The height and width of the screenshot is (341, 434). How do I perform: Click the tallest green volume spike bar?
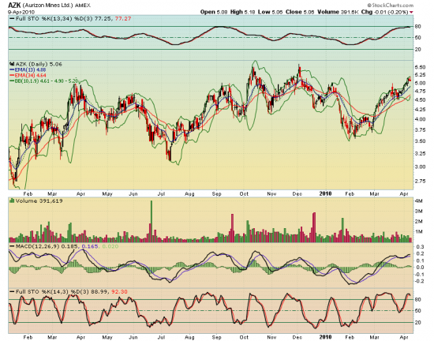pyautogui.click(x=152, y=222)
